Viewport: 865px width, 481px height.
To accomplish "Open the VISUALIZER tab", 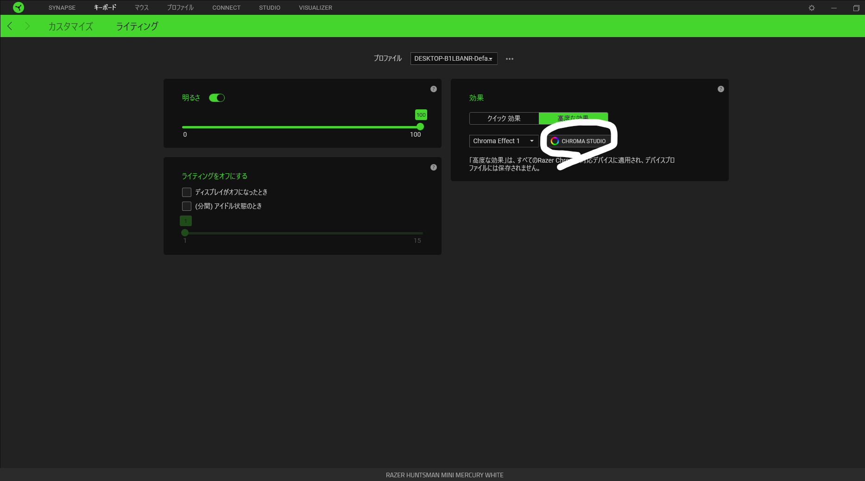I will [x=316, y=8].
